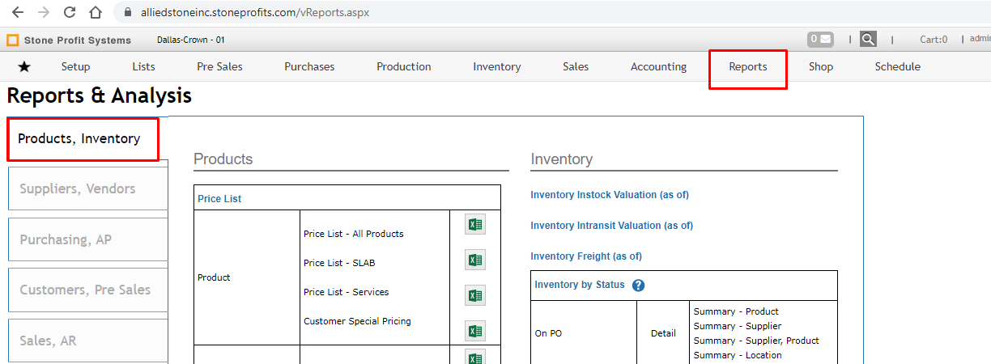Open the messages envelope counter icon
This screenshot has width=991, height=364.
click(x=820, y=39)
